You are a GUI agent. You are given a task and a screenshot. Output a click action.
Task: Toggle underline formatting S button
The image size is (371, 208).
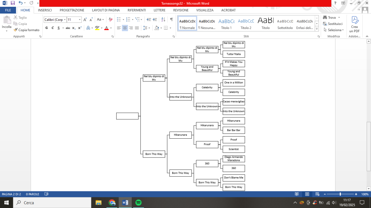coord(59,28)
